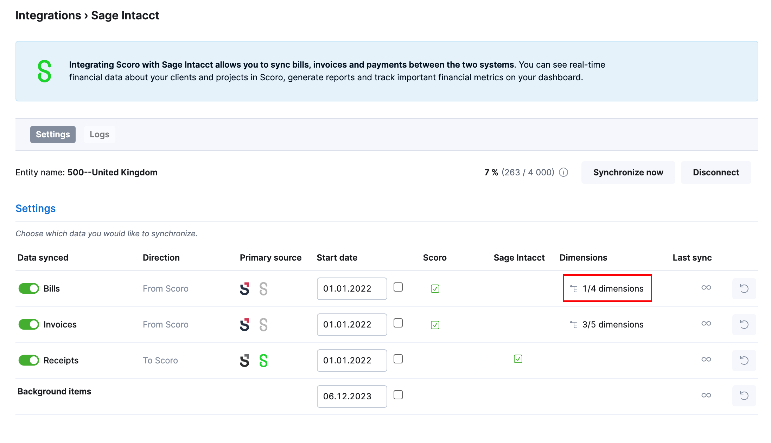Switch to the Logs tab
771x443 pixels.
click(x=100, y=134)
